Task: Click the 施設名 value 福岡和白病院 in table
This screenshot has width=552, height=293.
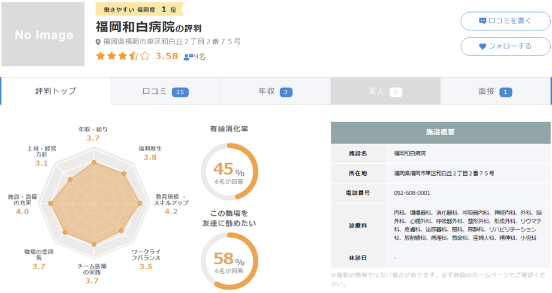Action: pos(410,154)
